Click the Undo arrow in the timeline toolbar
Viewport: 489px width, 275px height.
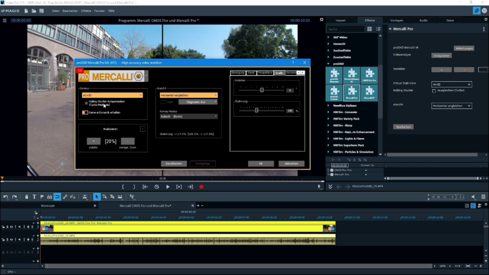[x=6, y=197]
